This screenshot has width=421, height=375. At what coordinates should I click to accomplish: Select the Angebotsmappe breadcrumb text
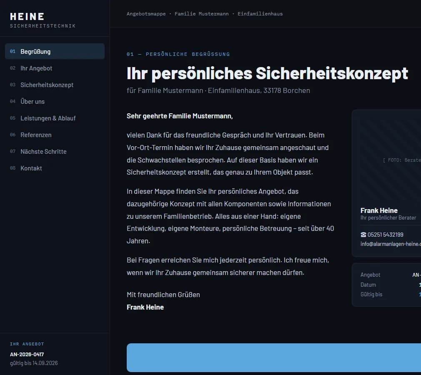[146, 14]
